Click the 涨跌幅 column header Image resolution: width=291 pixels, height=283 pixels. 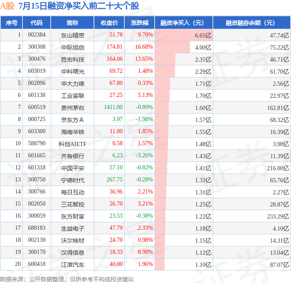click(140, 22)
